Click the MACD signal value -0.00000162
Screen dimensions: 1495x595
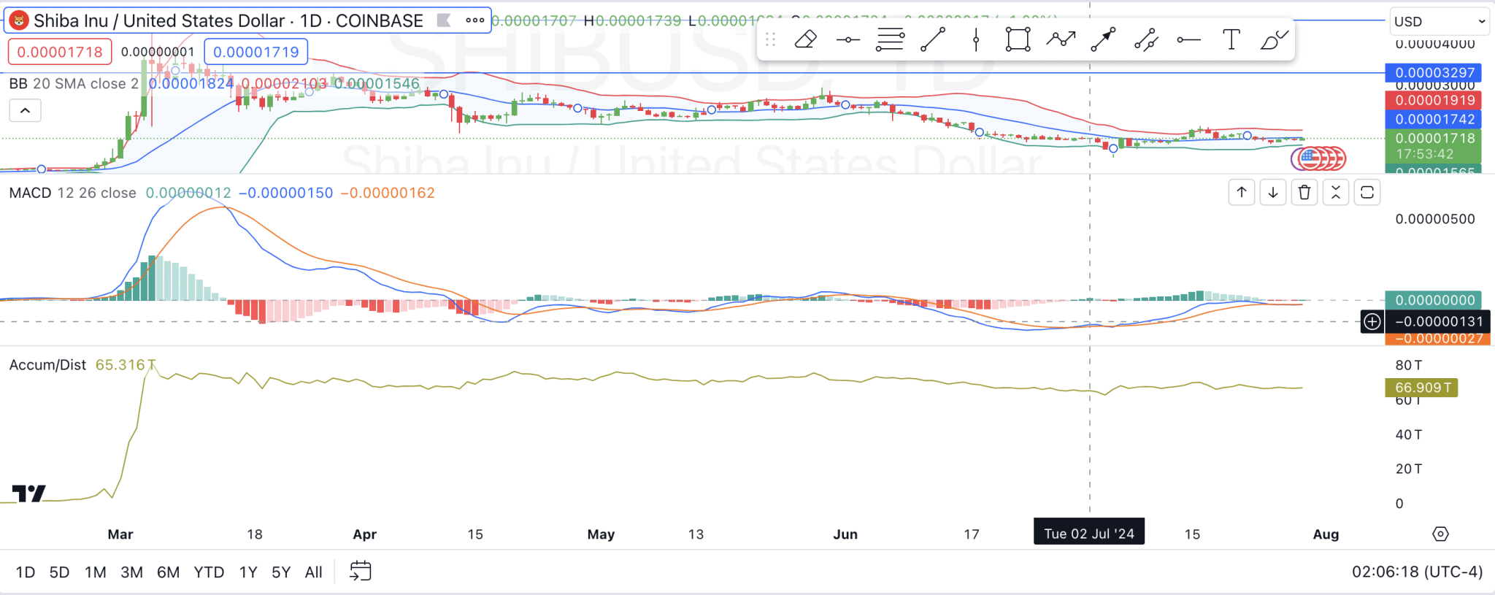tap(388, 193)
